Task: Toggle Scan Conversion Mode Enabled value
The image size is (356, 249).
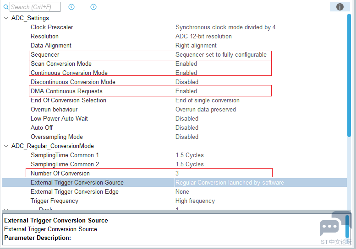Action: [186, 64]
